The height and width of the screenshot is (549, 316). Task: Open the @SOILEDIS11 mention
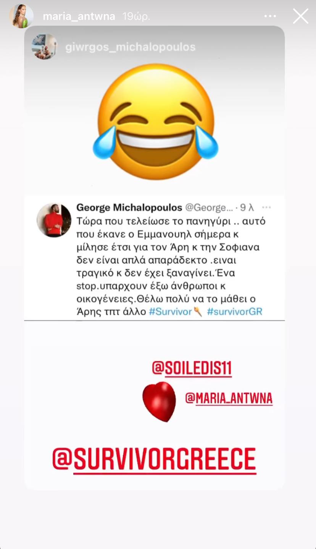tap(192, 369)
